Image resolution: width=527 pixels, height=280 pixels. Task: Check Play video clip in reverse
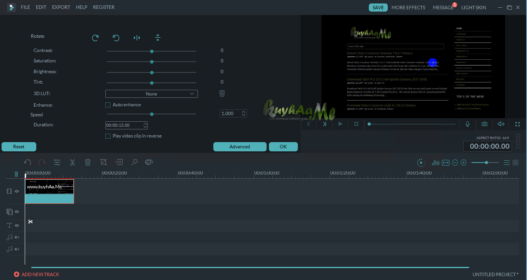pyautogui.click(x=108, y=136)
